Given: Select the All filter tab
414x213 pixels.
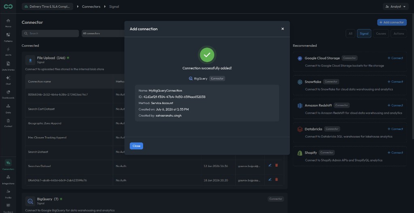Looking at the screenshot, I should (351, 33).
